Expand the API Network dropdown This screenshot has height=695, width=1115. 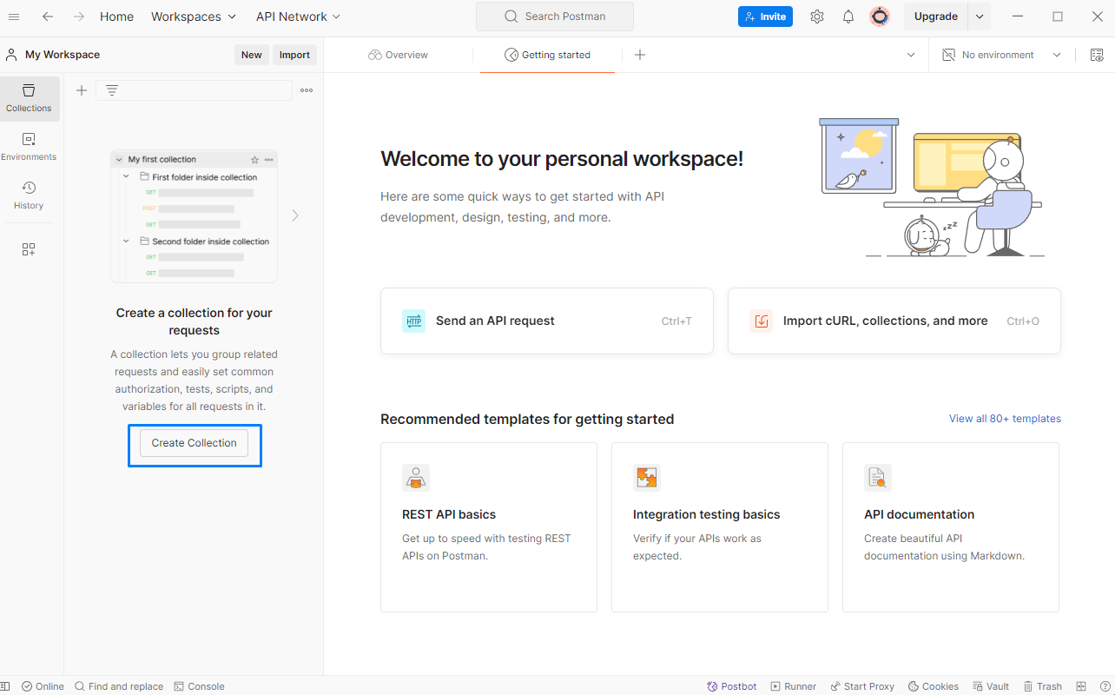298,17
